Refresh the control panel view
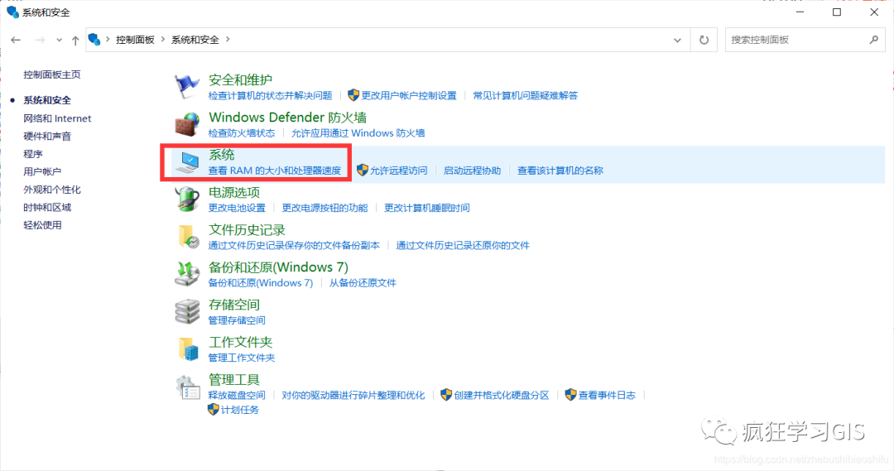894x471 pixels. 704,40
